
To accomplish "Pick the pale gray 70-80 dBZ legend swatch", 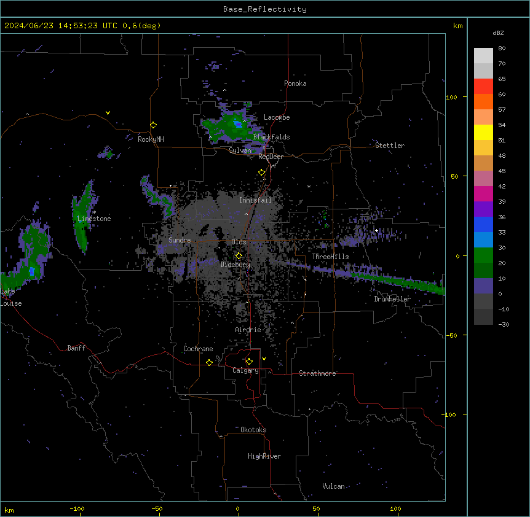I will pyautogui.click(x=483, y=56).
